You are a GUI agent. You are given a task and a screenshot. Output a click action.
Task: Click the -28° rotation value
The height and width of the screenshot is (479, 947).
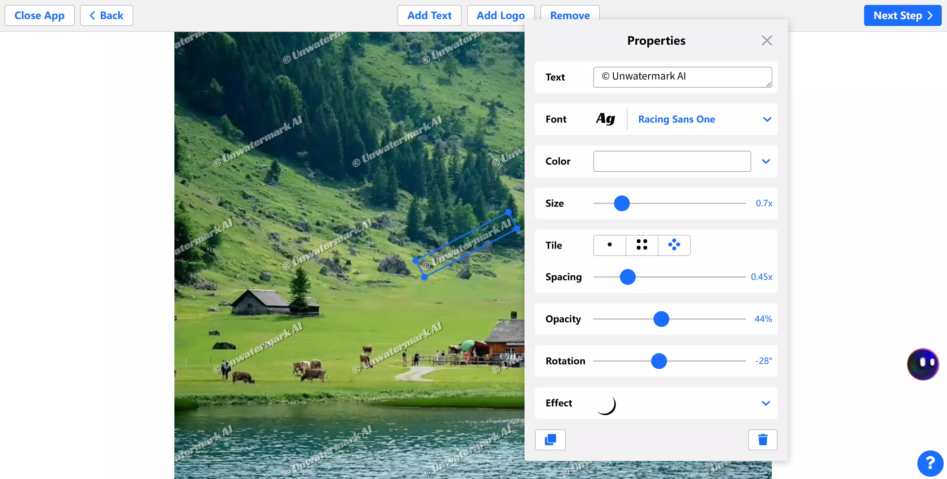(763, 361)
